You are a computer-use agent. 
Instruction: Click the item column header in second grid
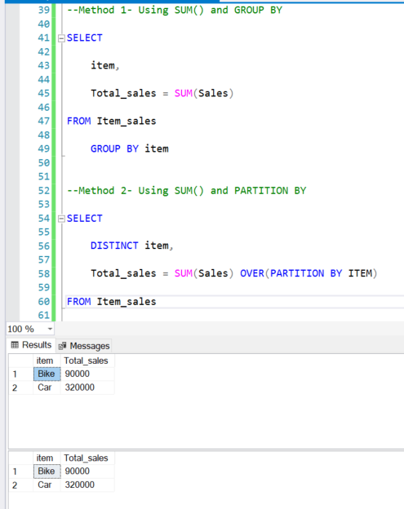[x=47, y=458]
